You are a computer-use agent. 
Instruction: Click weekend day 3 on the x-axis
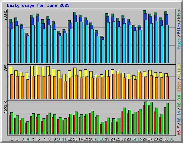23,139
